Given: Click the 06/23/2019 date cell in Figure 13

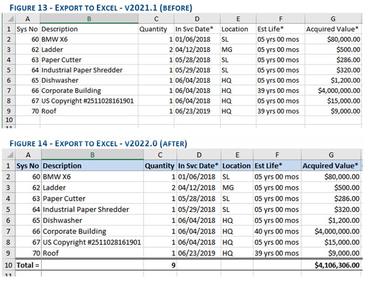Looking at the screenshot, I should pyautogui.click(x=197, y=111).
